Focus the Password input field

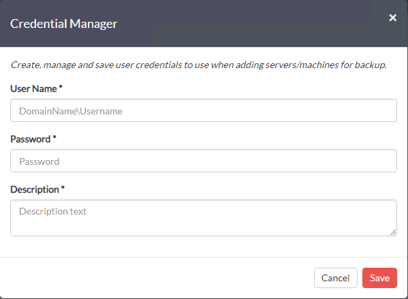coord(204,161)
